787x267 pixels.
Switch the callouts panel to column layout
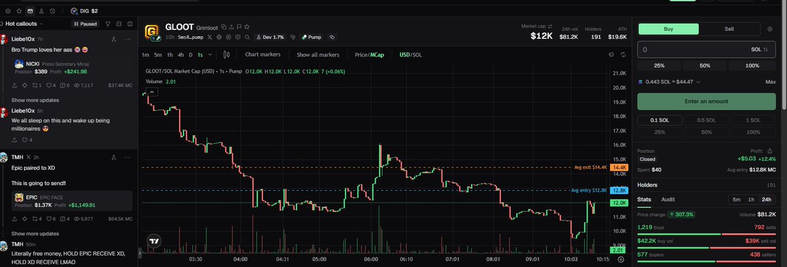(130, 24)
